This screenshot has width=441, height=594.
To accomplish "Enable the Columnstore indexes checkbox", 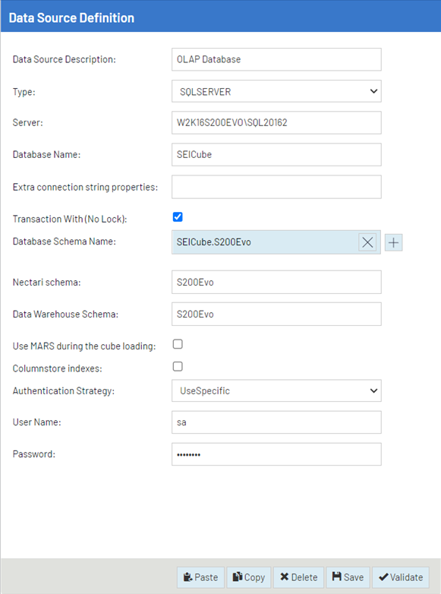I will (x=178, y=366).
